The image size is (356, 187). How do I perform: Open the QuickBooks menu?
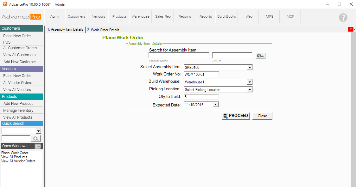(226, 16)
